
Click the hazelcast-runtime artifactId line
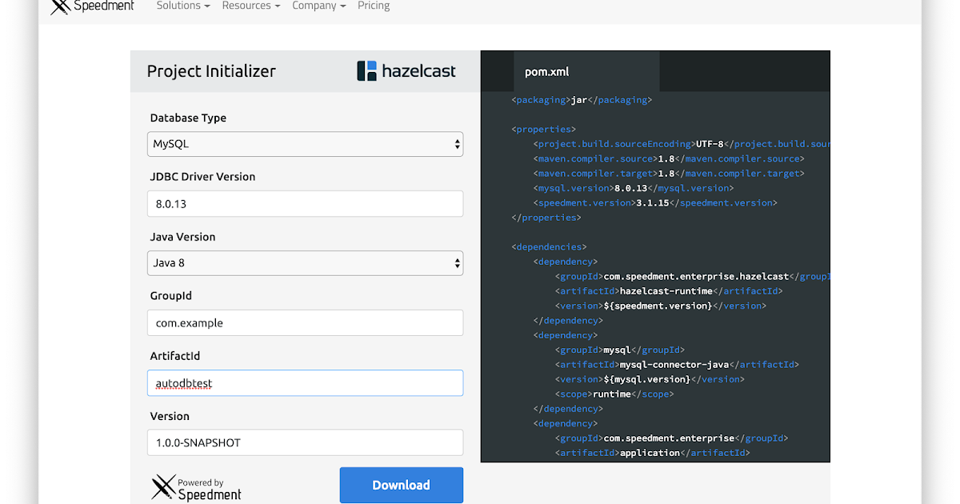[x=669, y=291]
